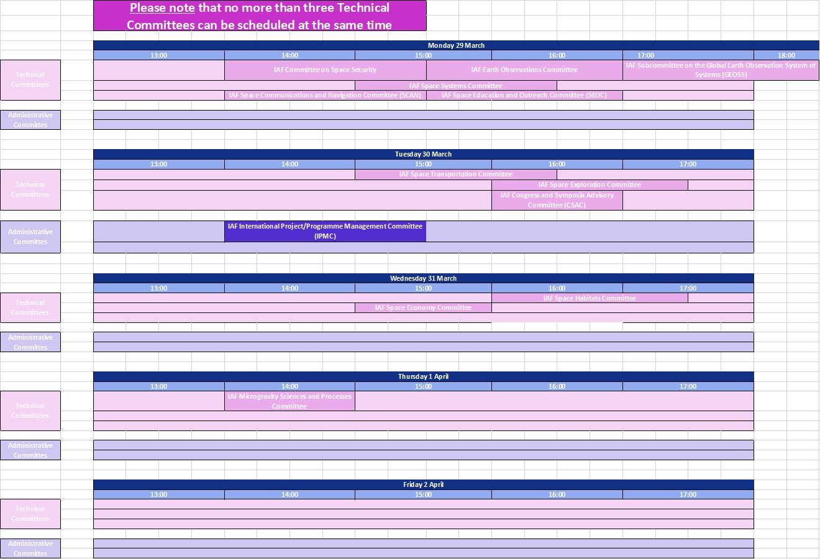
Task: Select the 13:00 header under Friday 2 April
Action: tap(159, 494)
